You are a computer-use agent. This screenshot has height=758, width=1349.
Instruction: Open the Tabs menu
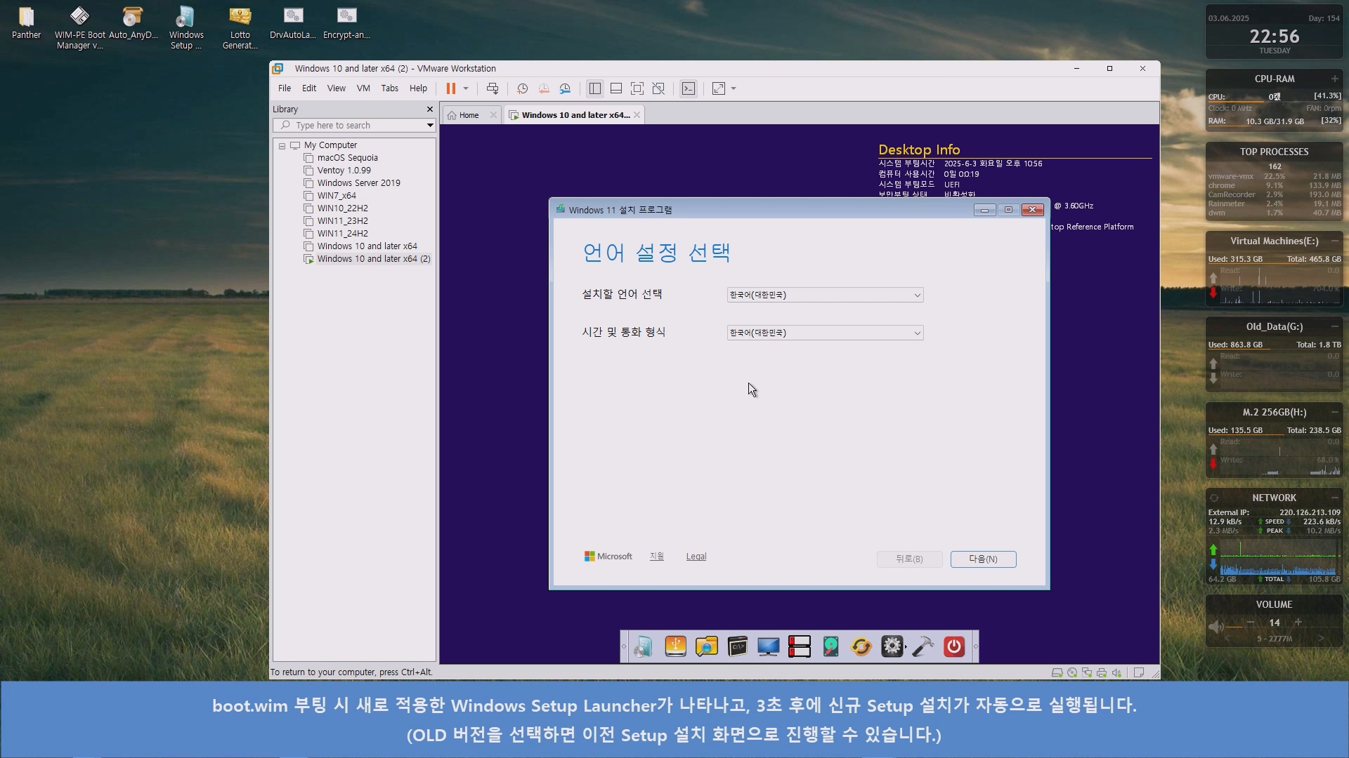pos(390,88)
